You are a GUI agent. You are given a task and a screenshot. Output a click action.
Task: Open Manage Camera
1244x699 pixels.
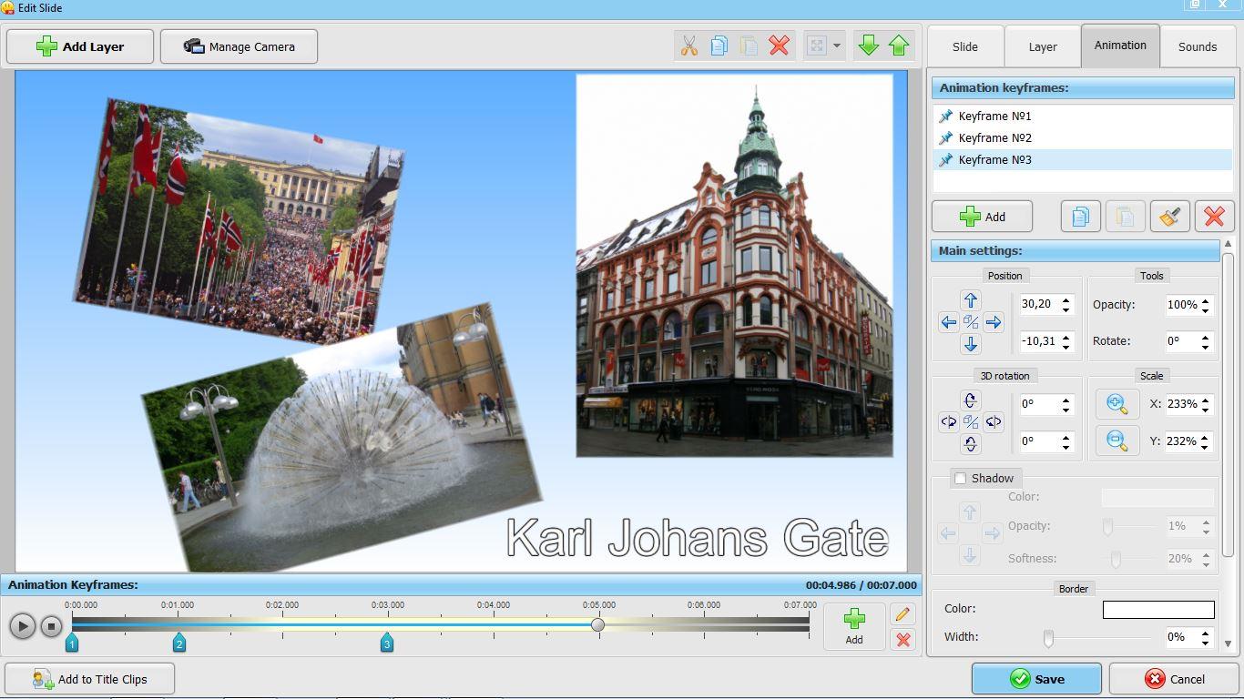[x=239, y=46]
